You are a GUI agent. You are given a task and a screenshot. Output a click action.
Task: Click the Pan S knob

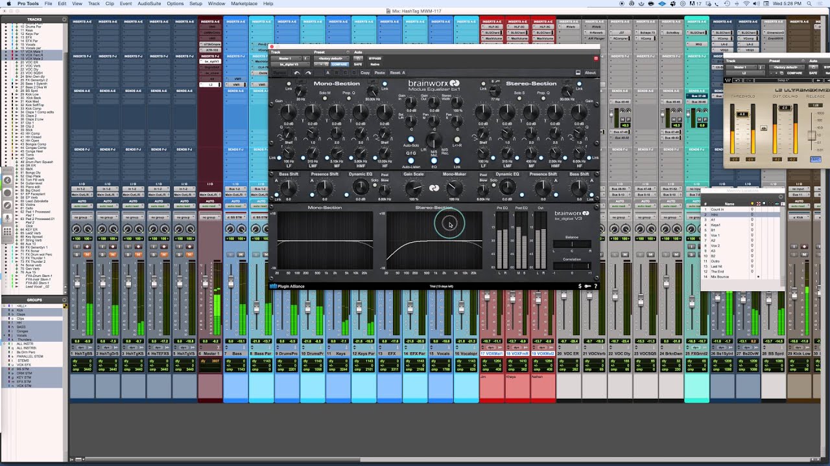(457, 121)
